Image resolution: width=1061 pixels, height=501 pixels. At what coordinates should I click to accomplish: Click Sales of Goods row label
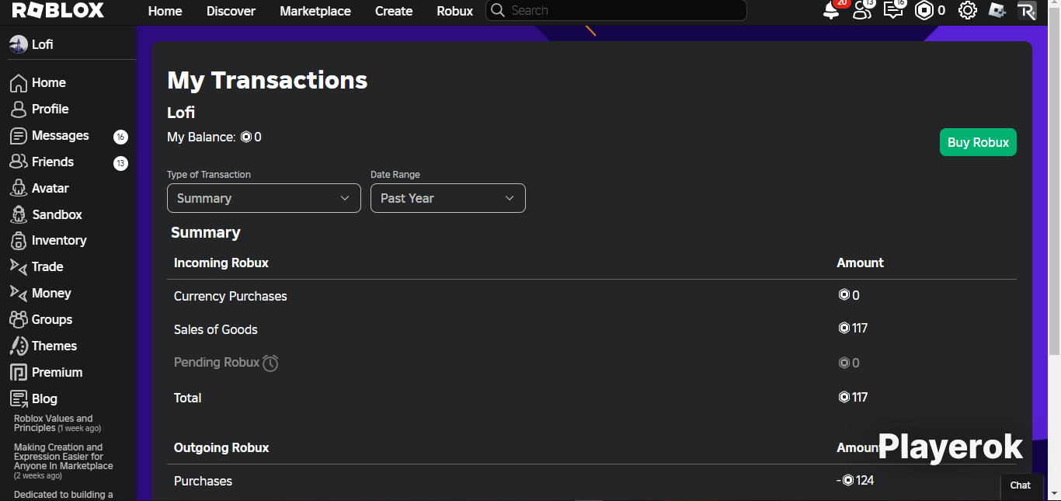point(216,329)
